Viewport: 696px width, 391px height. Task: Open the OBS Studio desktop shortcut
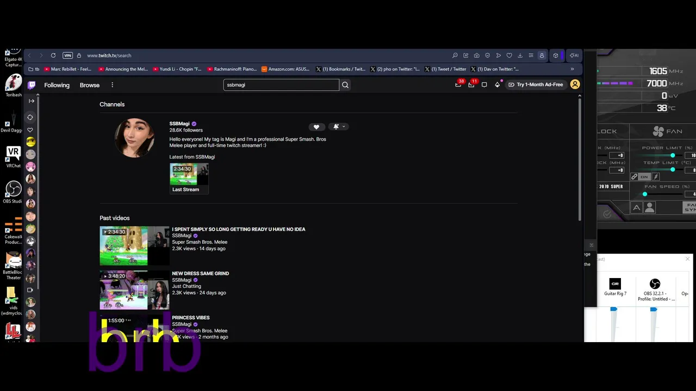coord(13,193)
